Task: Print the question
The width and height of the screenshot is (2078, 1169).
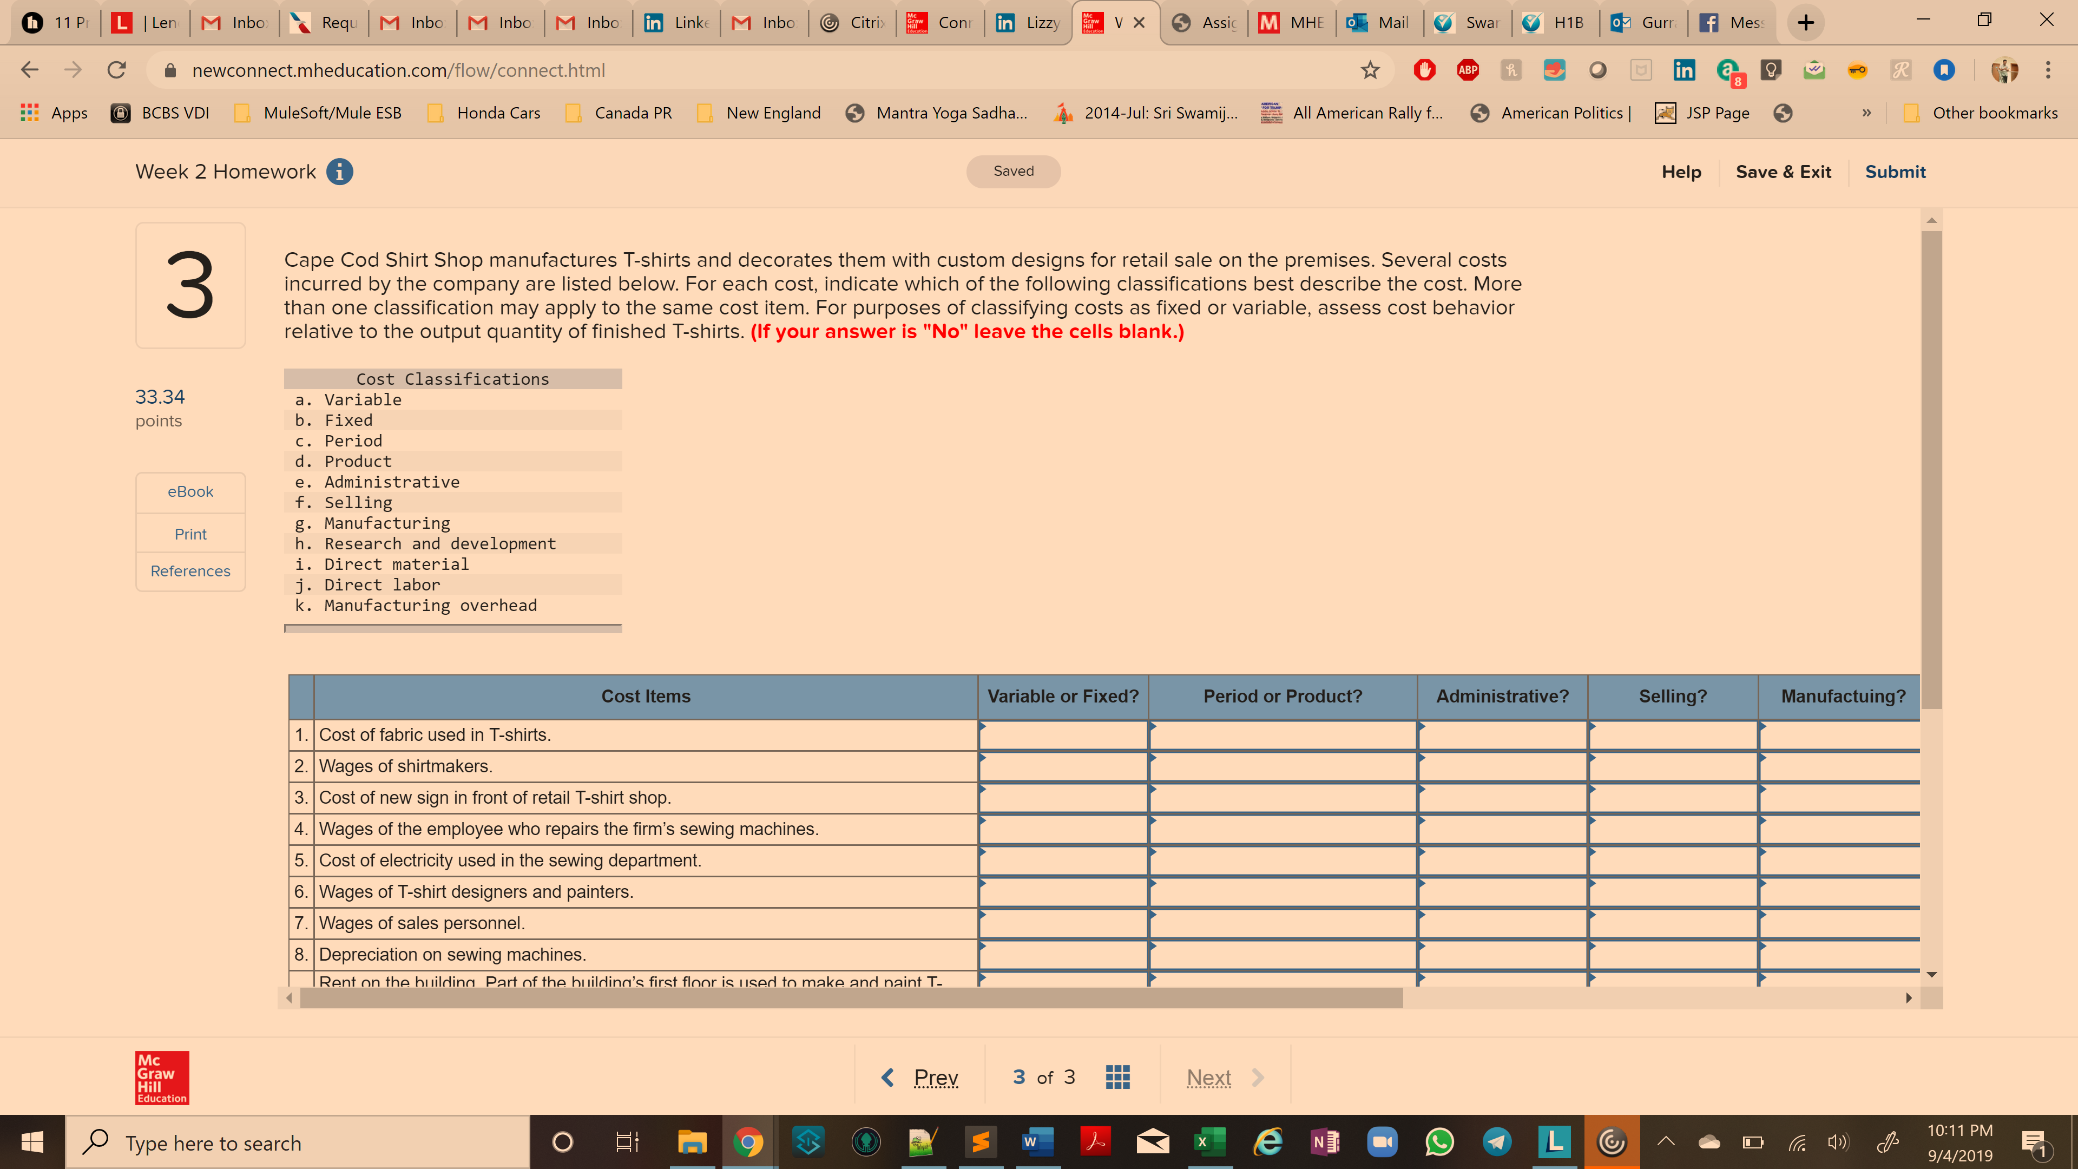Action: pyautogui.click(x=190, y=534)
